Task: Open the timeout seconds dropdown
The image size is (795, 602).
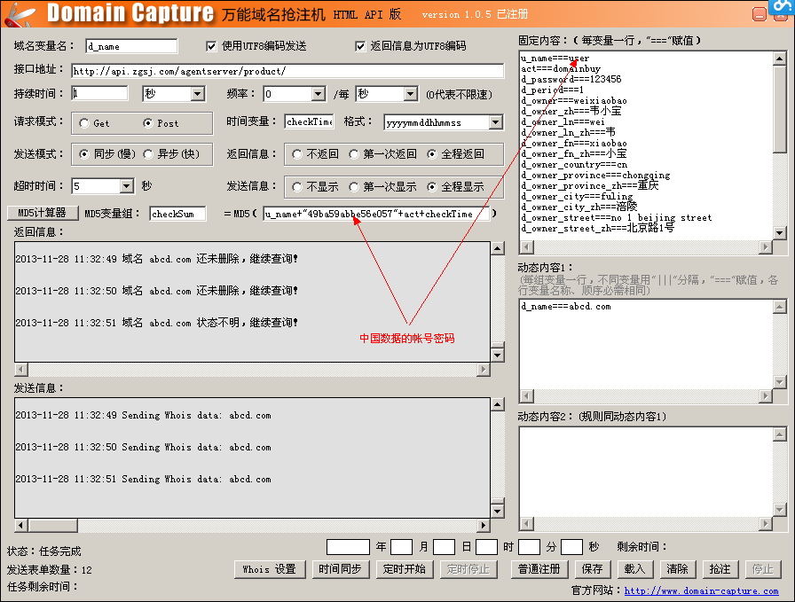Action: (x=125, y=186)
